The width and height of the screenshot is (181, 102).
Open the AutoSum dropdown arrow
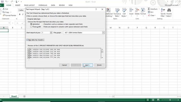[159, 9]
